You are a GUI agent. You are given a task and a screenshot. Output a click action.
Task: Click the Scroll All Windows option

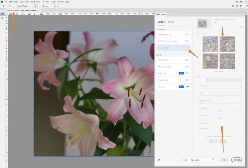tap(23, 6)
